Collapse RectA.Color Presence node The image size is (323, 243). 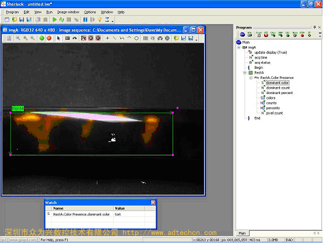[251, 78]
